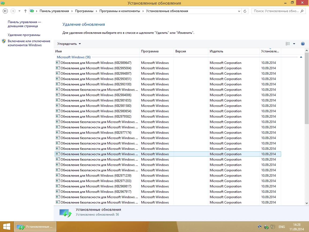Go up one level with Up arrow
Viewport: 309px width, 232px height.
[x=25, y=11]
